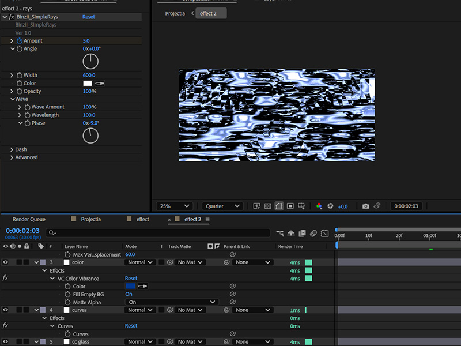Open the Quarter resolution dropdown

pos(222,206)
